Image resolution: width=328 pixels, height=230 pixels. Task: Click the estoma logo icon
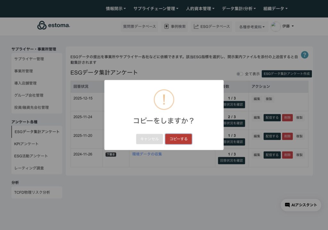pyautogui.click(x=42, y=25)
